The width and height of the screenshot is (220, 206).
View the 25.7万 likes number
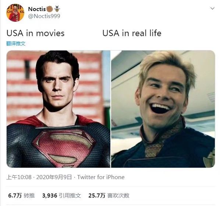click(x=97, y=195)
